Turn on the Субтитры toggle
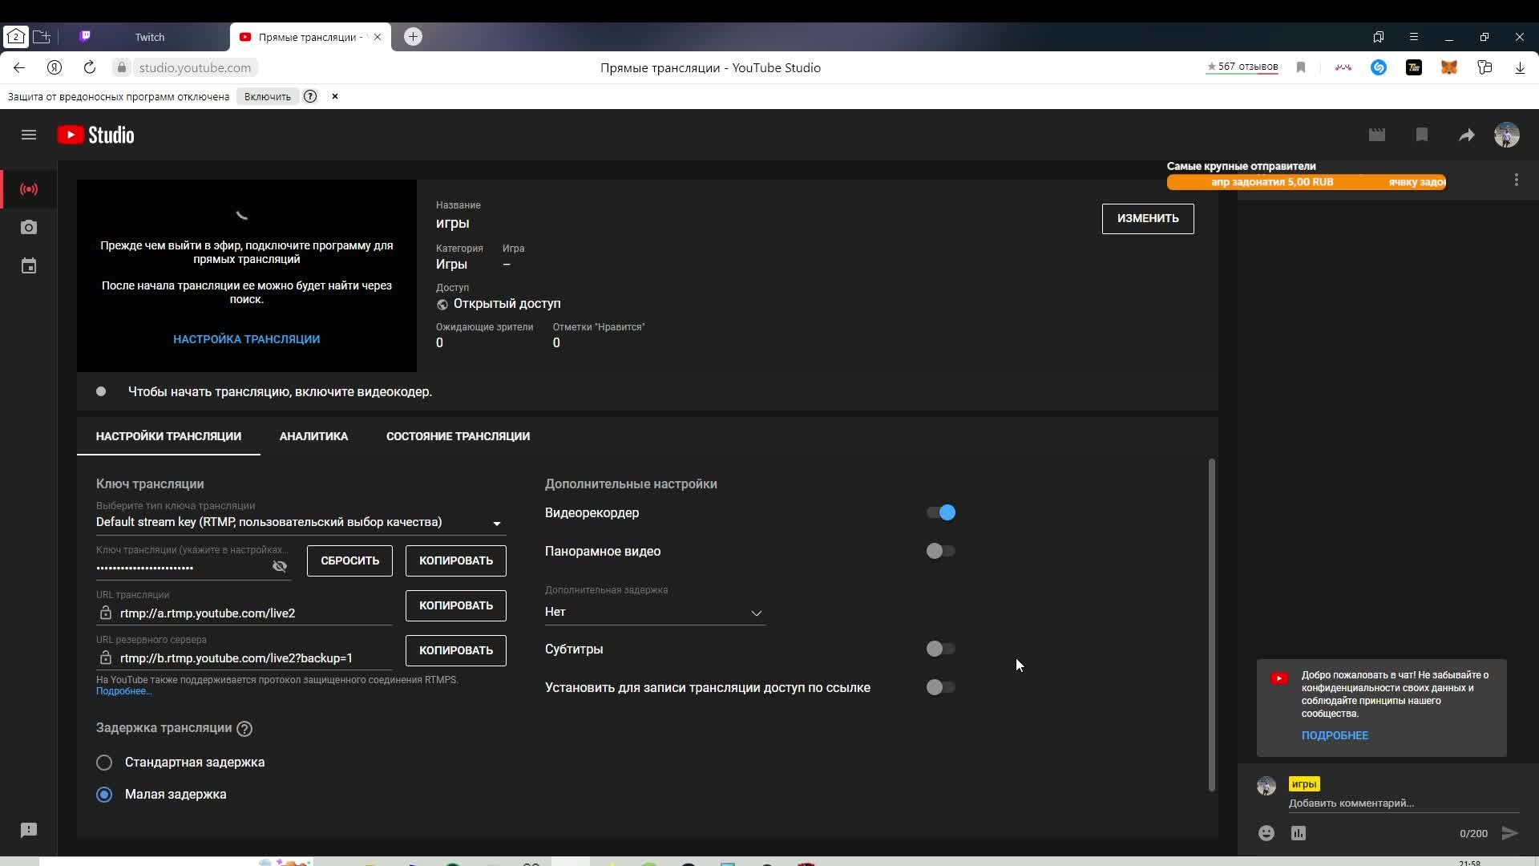 coord(940,649)
